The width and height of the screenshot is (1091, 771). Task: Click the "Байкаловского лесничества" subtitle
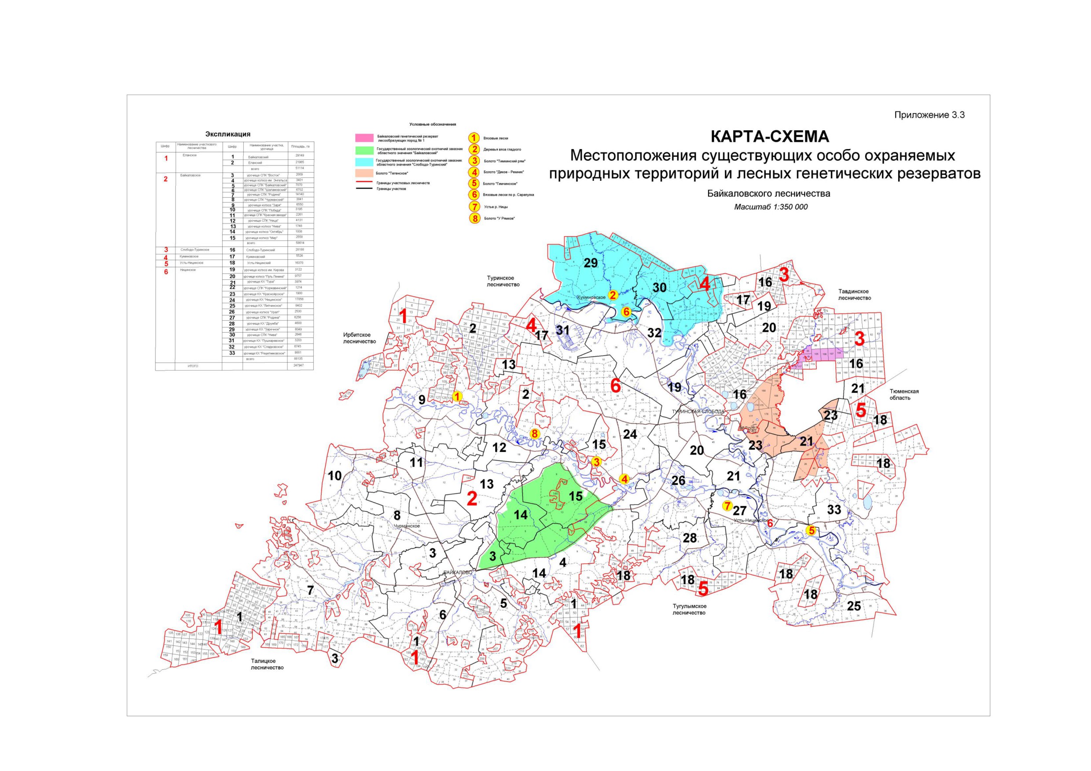pyautogui.click(x=769, y=194)
